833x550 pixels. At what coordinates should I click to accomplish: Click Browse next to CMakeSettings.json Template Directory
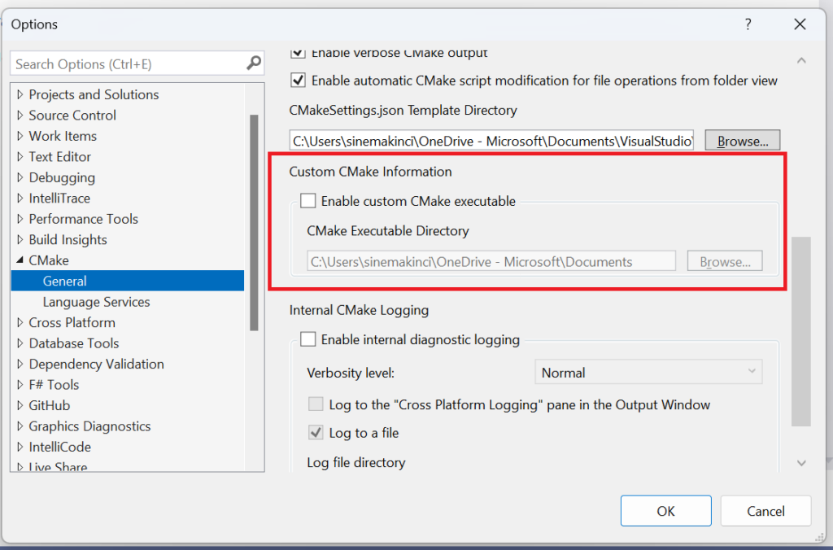[x=741, y=139]
